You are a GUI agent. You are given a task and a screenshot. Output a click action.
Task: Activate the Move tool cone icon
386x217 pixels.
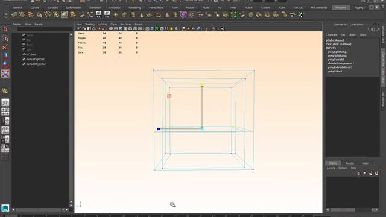[x=5, y=55]
